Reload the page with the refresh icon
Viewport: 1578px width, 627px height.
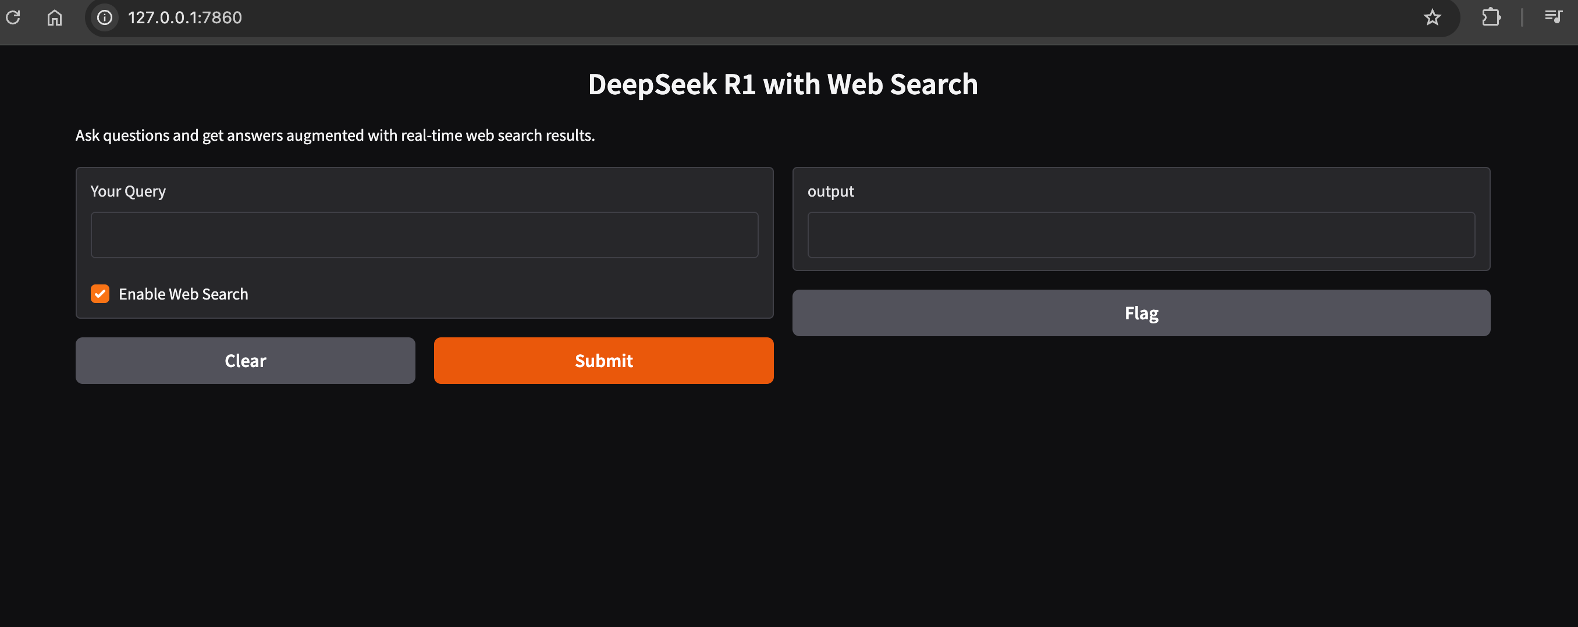[13, 17]
